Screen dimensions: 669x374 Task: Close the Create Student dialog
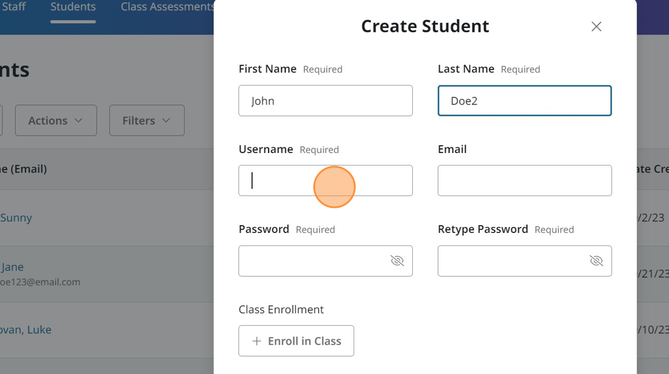(596, 26)
